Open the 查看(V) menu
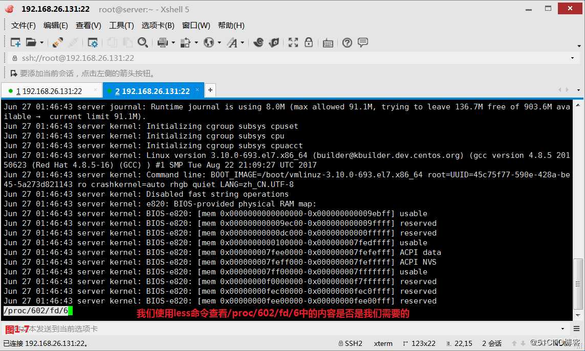This screenshot has height=351, width=585. (89, 26)
